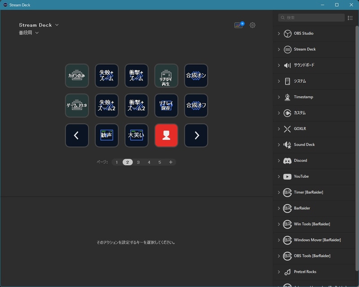359x287 pixels.
Task: Click the OBS Tools [BarRaider] label
Action: pyautogui.click(x=312, y=256)
